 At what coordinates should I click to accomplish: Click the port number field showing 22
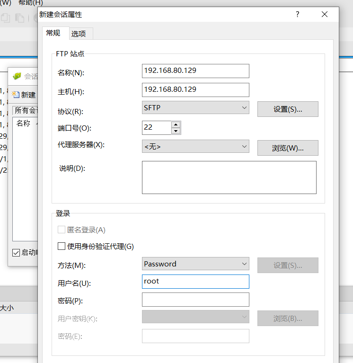pos(157,128)
